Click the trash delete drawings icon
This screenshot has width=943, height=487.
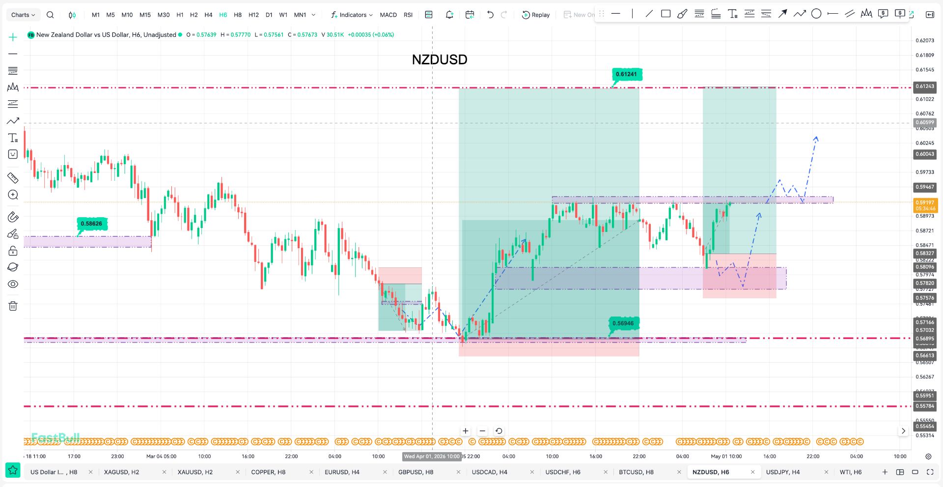[13, 306]
